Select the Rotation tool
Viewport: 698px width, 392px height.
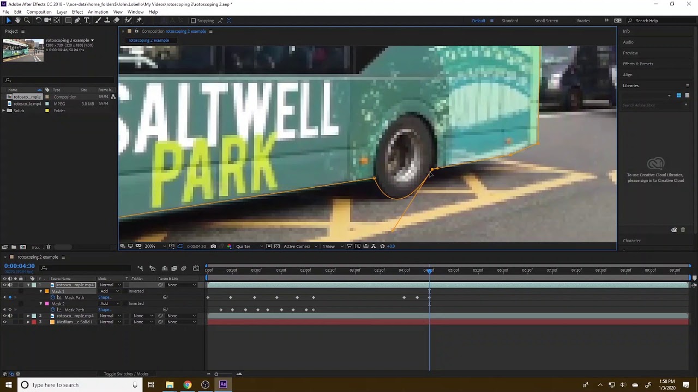(38, 20)
